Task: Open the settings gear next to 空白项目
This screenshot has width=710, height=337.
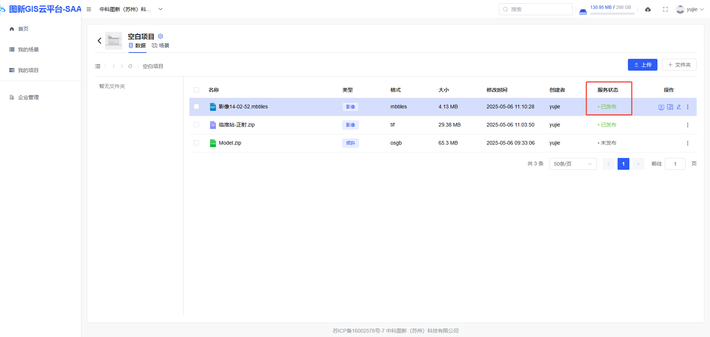Action: tap(160, 36)
